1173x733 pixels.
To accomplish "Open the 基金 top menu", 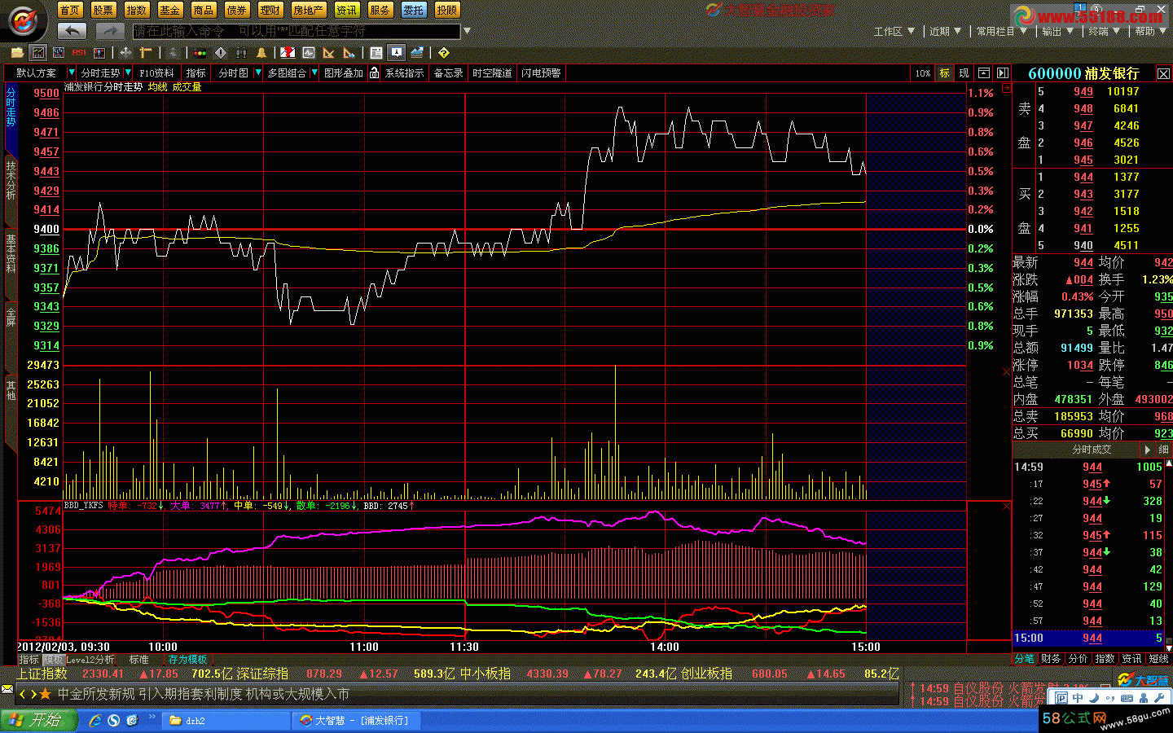I will pyautogui.click(x=169, y=10).
